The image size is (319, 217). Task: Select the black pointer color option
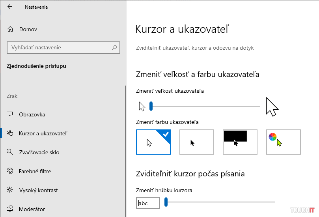click(197, 142)
